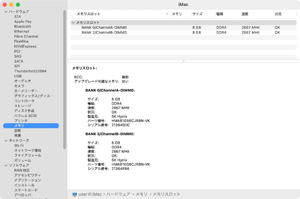The width and height of the screenshot is (300, 199).
Task: Navigate to ハードウェア via the breadcrumb path
Action: pos(118,194)
